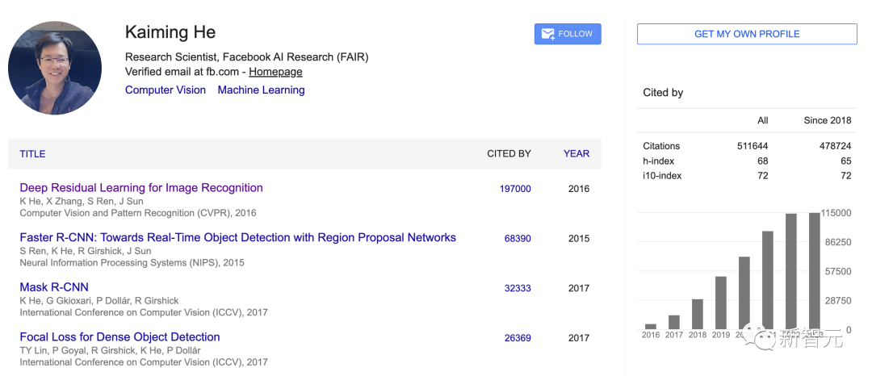The width and height of the screenshot is (872, 376).
Task: View the 197000 citations list
Action: tap(515, 189)
